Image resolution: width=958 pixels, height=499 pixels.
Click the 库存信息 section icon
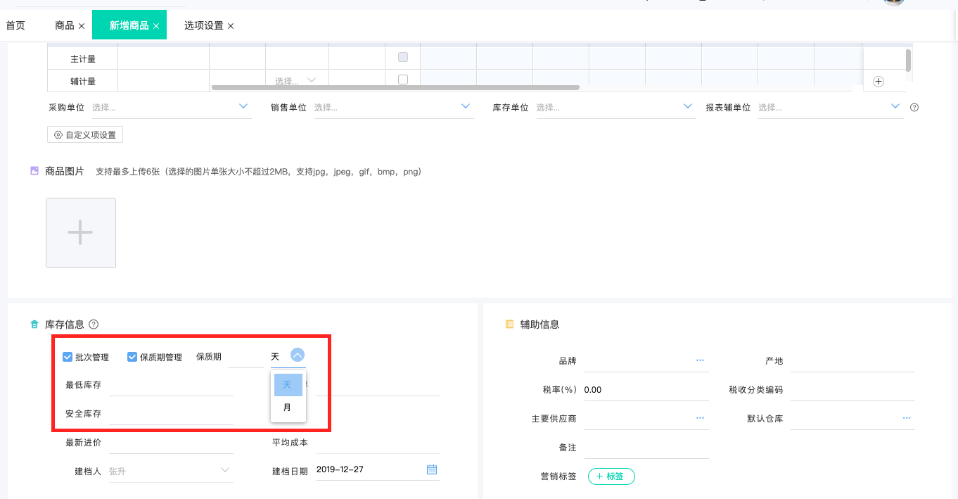(34, 324)
